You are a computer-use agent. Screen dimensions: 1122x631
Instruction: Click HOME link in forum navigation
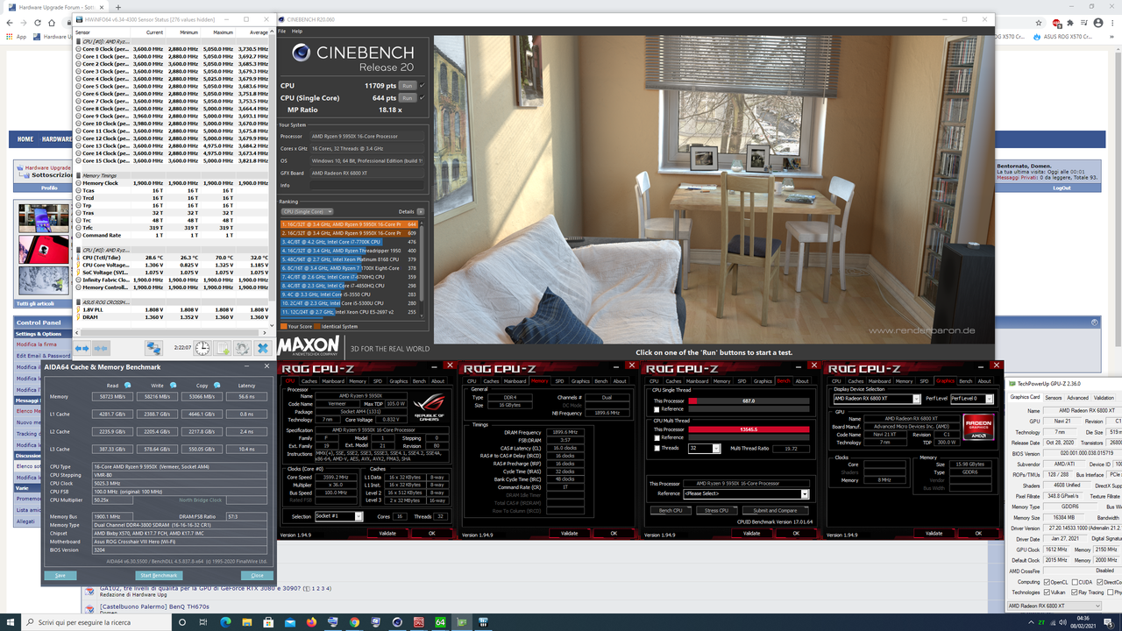point(25,138)
